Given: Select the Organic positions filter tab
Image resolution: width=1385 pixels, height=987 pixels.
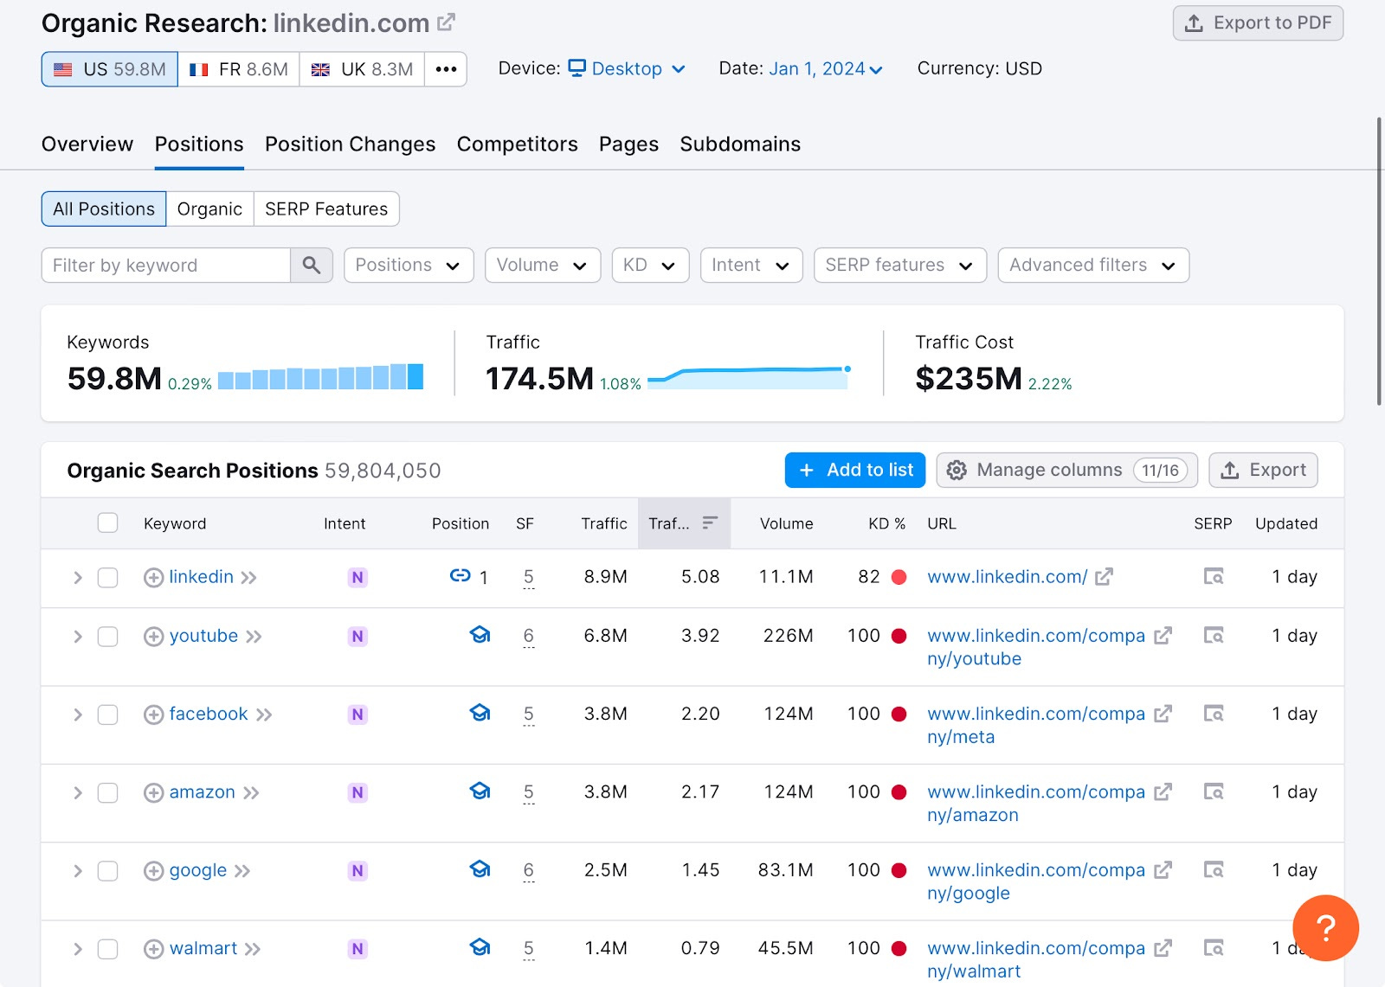Looking at the screenshot, I should [x=209, y=209].
